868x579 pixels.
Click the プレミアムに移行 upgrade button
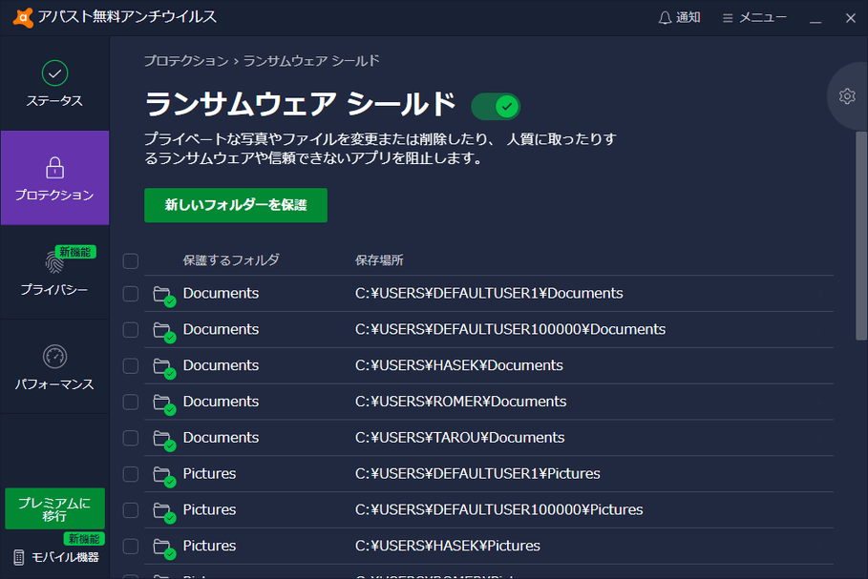point(54,508)
